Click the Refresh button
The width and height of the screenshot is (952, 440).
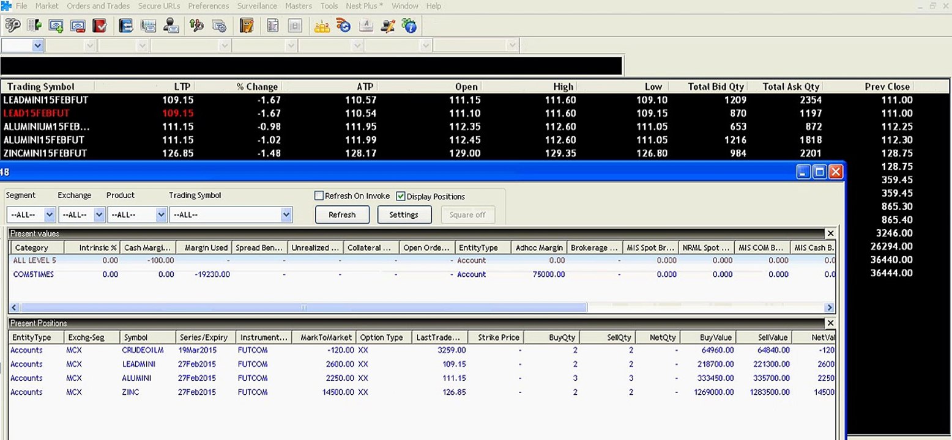342,215
